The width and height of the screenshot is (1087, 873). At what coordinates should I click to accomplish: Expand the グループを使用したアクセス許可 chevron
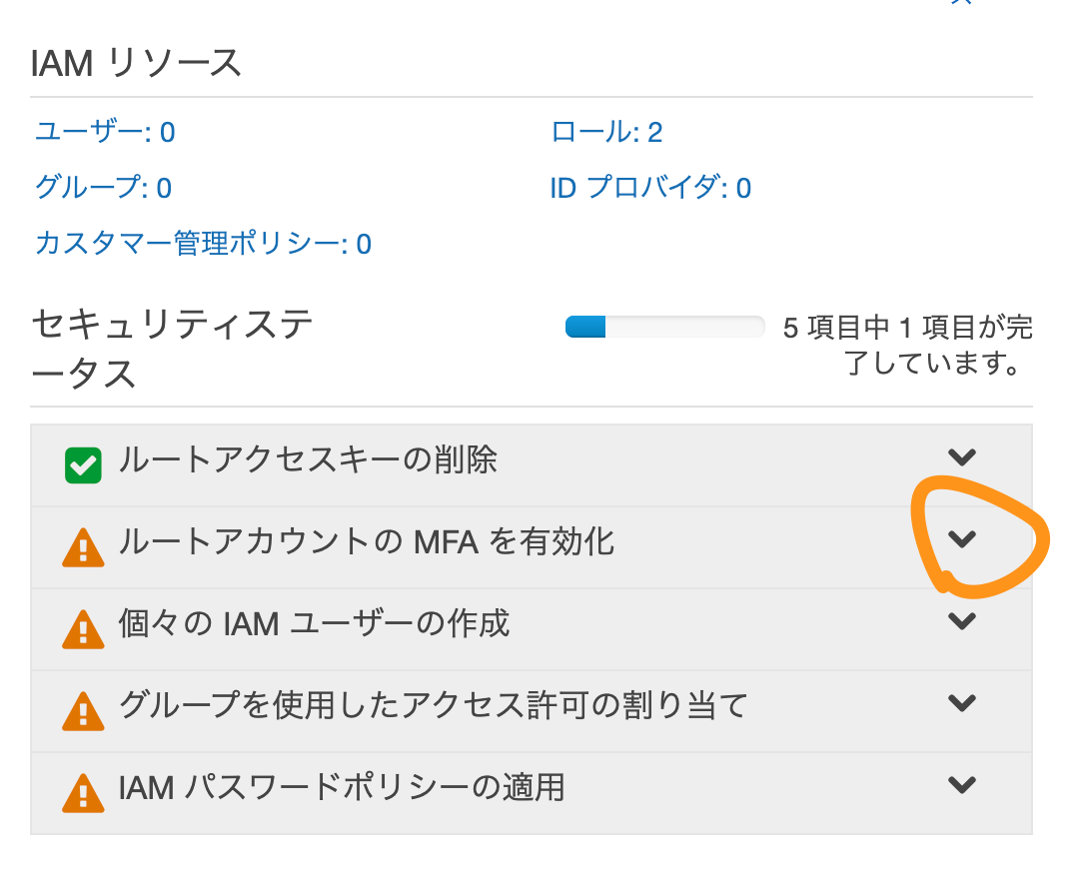click(x=962, y=702)
